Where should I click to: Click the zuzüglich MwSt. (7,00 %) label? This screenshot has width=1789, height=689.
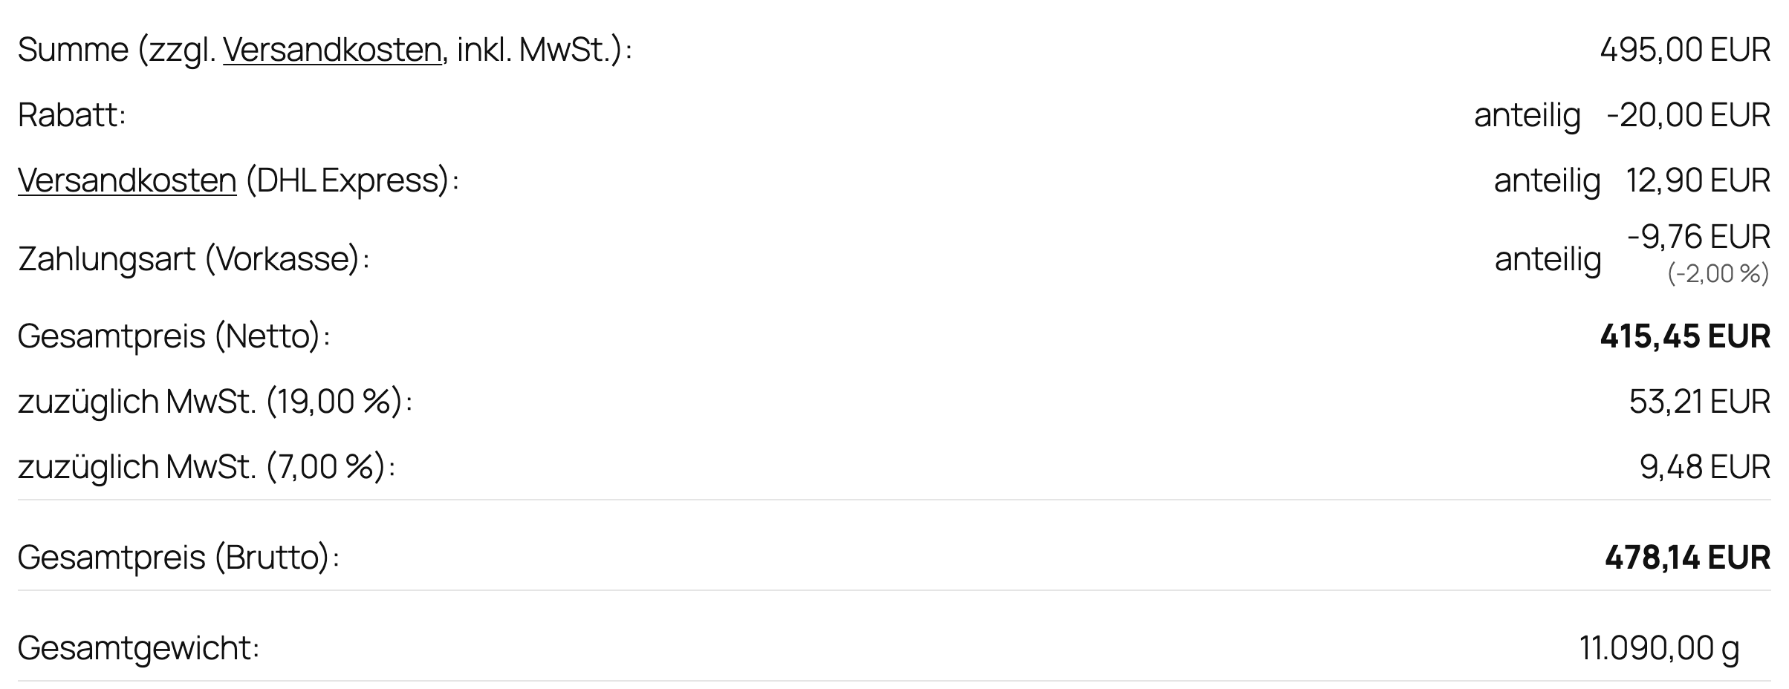(207, 467)
